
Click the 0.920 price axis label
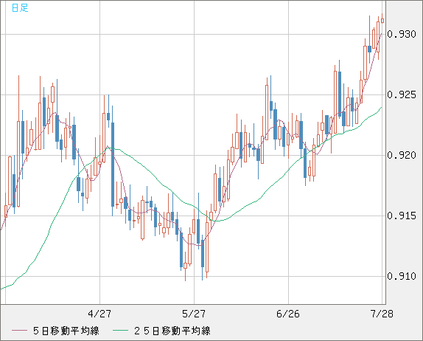click(402, 155)
